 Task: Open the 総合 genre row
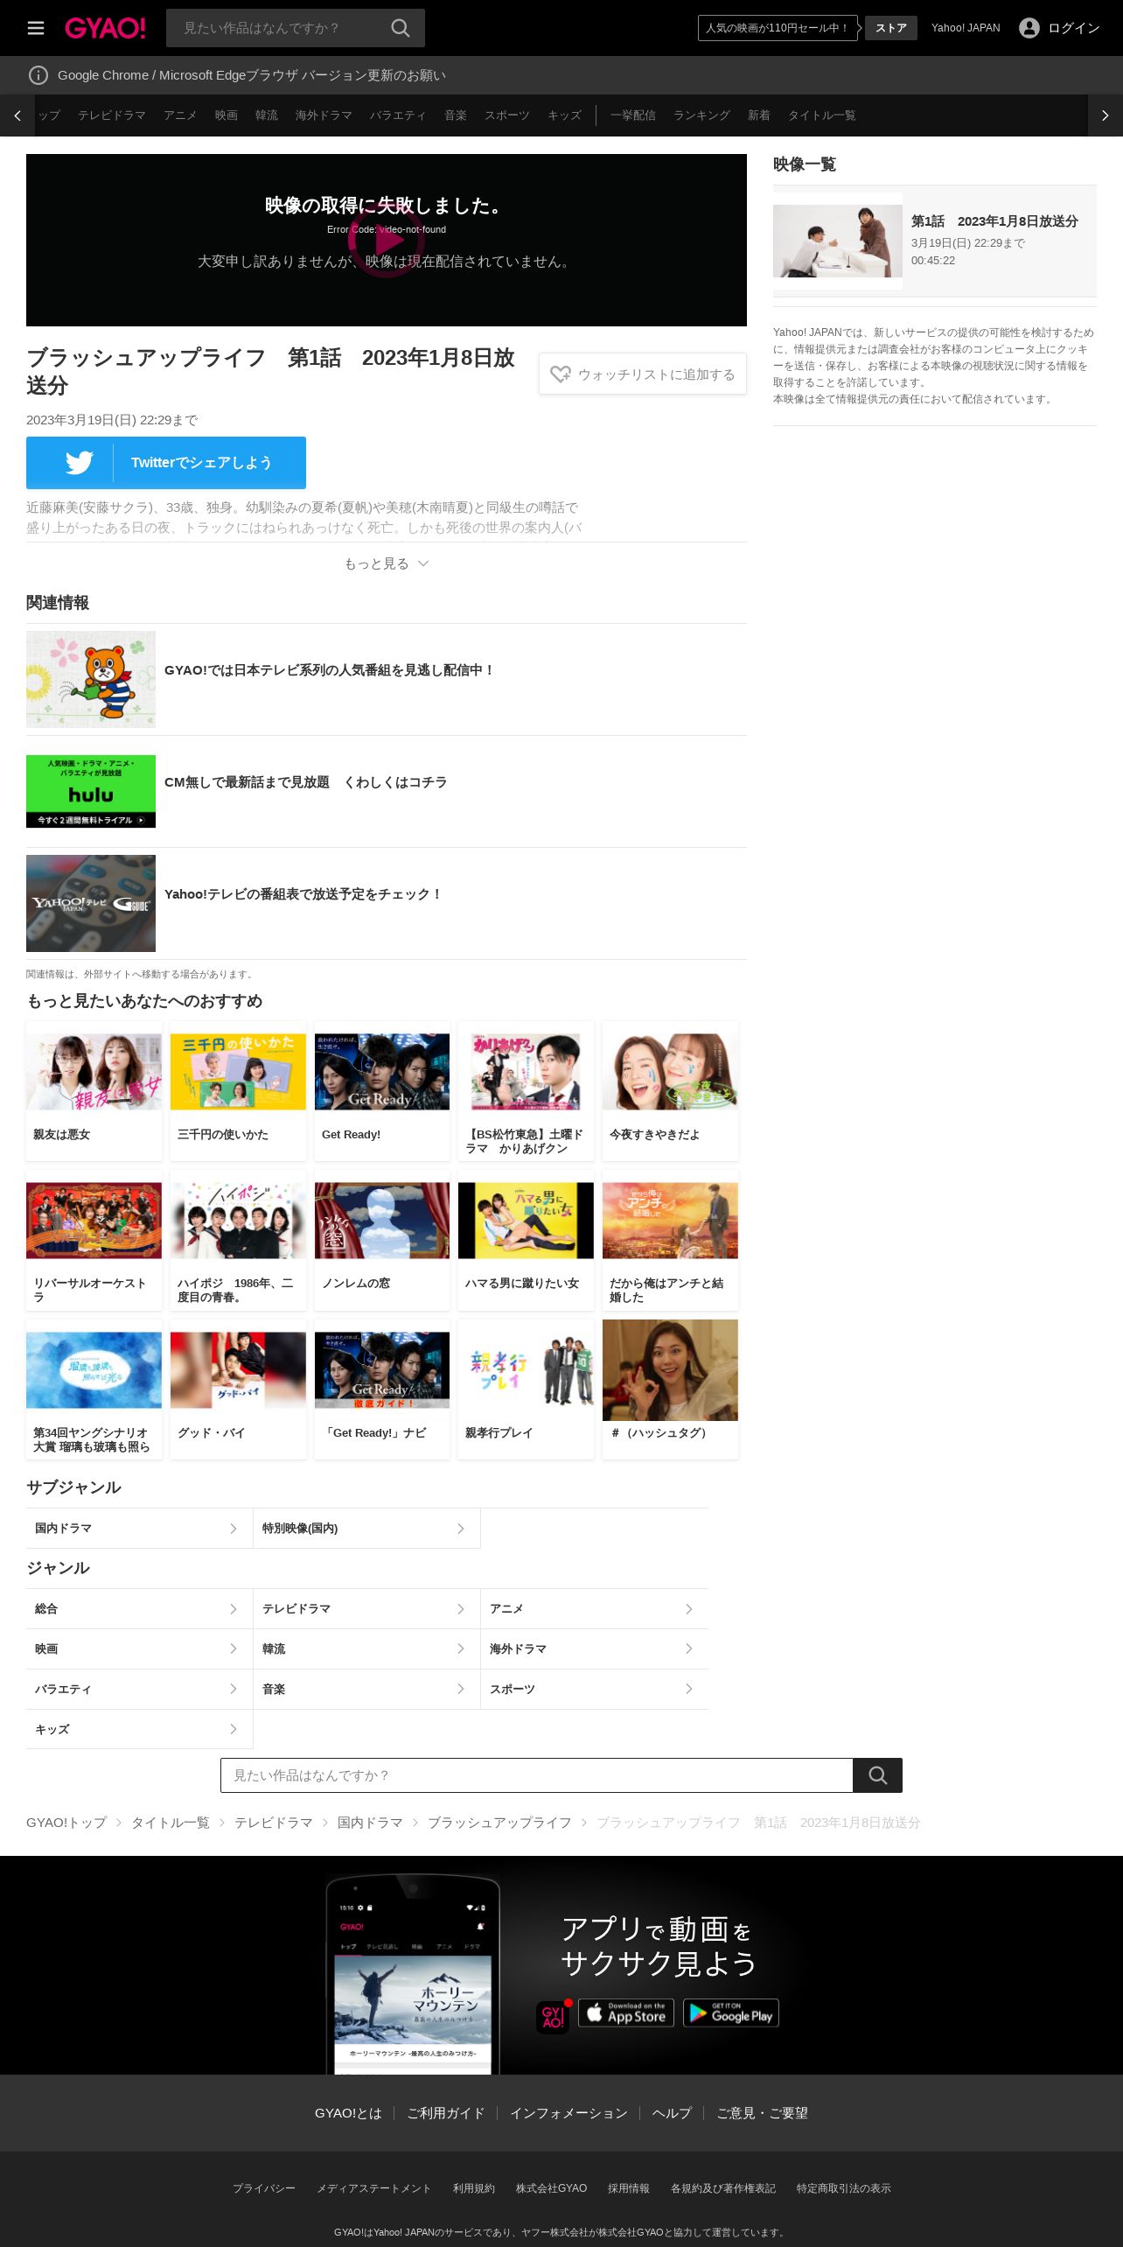click(x=139, y=1609)
